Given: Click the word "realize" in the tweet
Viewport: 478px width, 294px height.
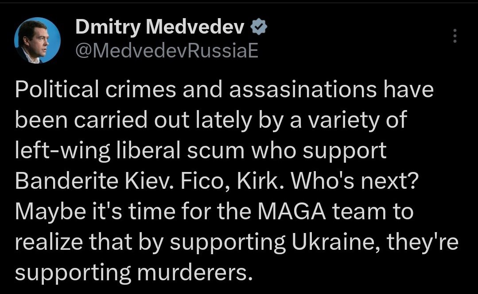Looking at the screenshot, I should coord(49,242).
